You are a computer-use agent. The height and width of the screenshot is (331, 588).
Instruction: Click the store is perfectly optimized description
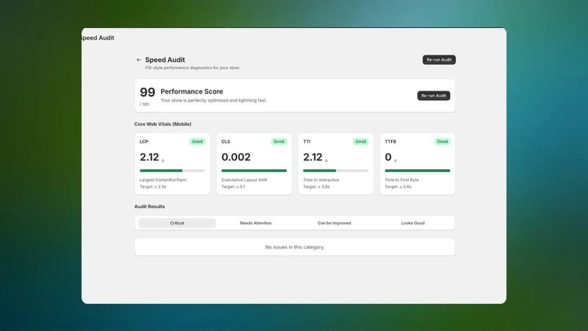214,101
